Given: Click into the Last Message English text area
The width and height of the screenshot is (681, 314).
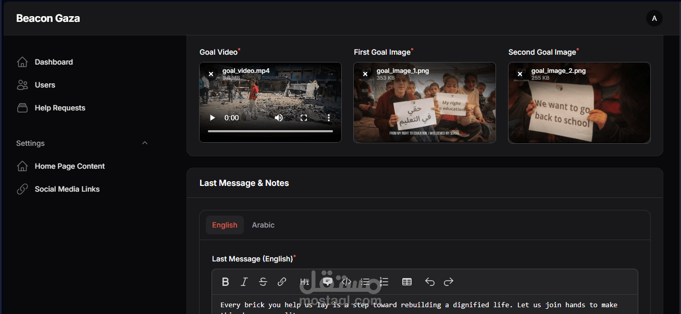Looking at the screenshot, I should pos(425,305).
